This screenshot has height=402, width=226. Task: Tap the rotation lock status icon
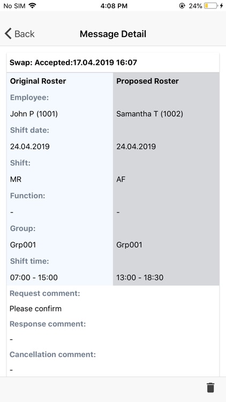click(182, 6)
